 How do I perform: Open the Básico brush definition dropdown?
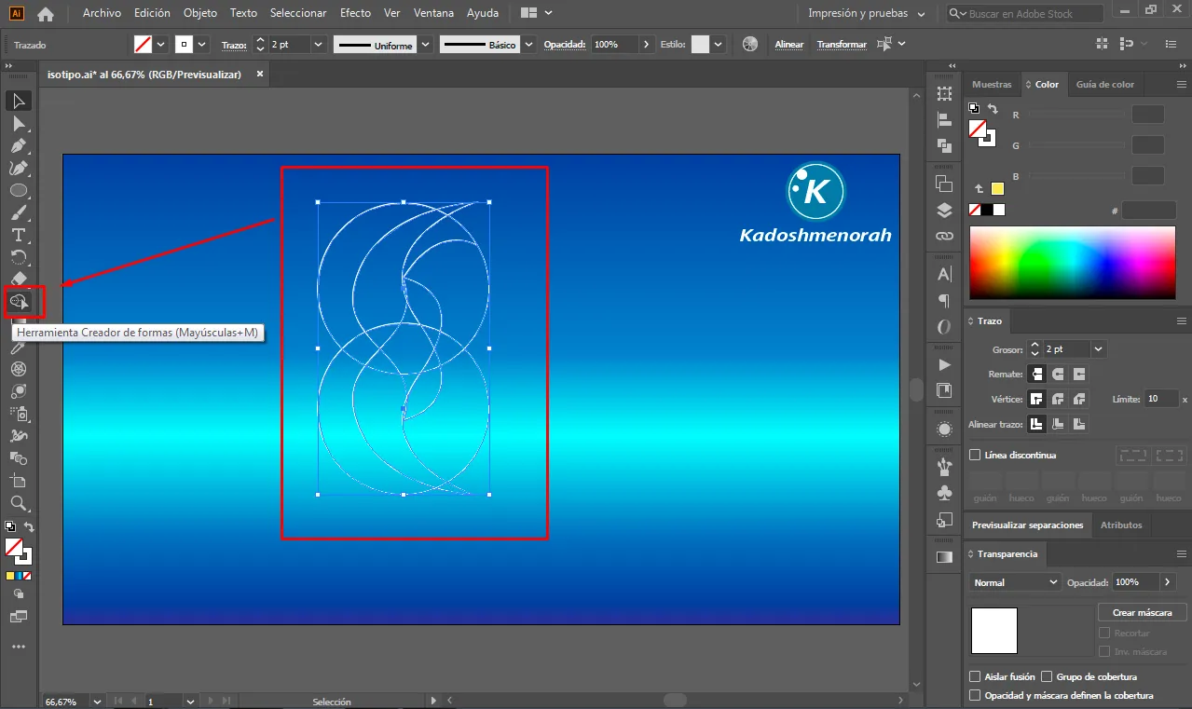(529, 44)
